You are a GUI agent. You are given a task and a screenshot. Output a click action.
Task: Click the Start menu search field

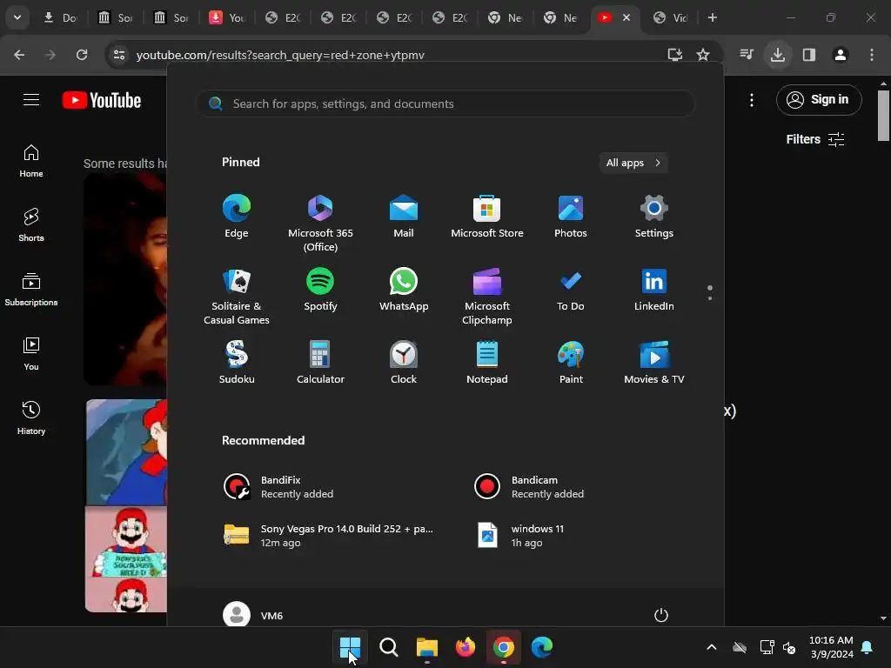445,104
